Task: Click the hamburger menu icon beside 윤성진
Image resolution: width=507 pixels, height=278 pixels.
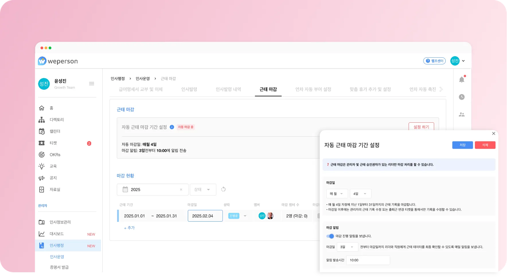Action: tap(91, 84)
